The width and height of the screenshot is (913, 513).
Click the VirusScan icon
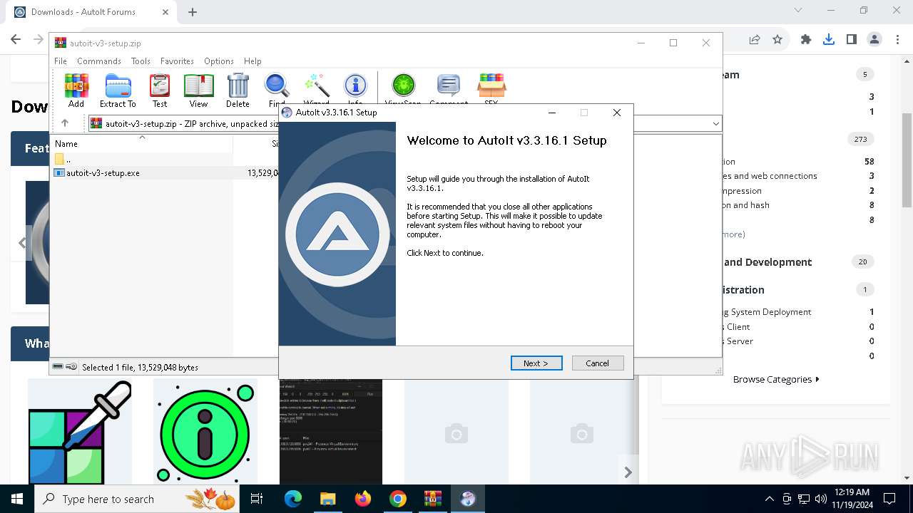point(403,89)
